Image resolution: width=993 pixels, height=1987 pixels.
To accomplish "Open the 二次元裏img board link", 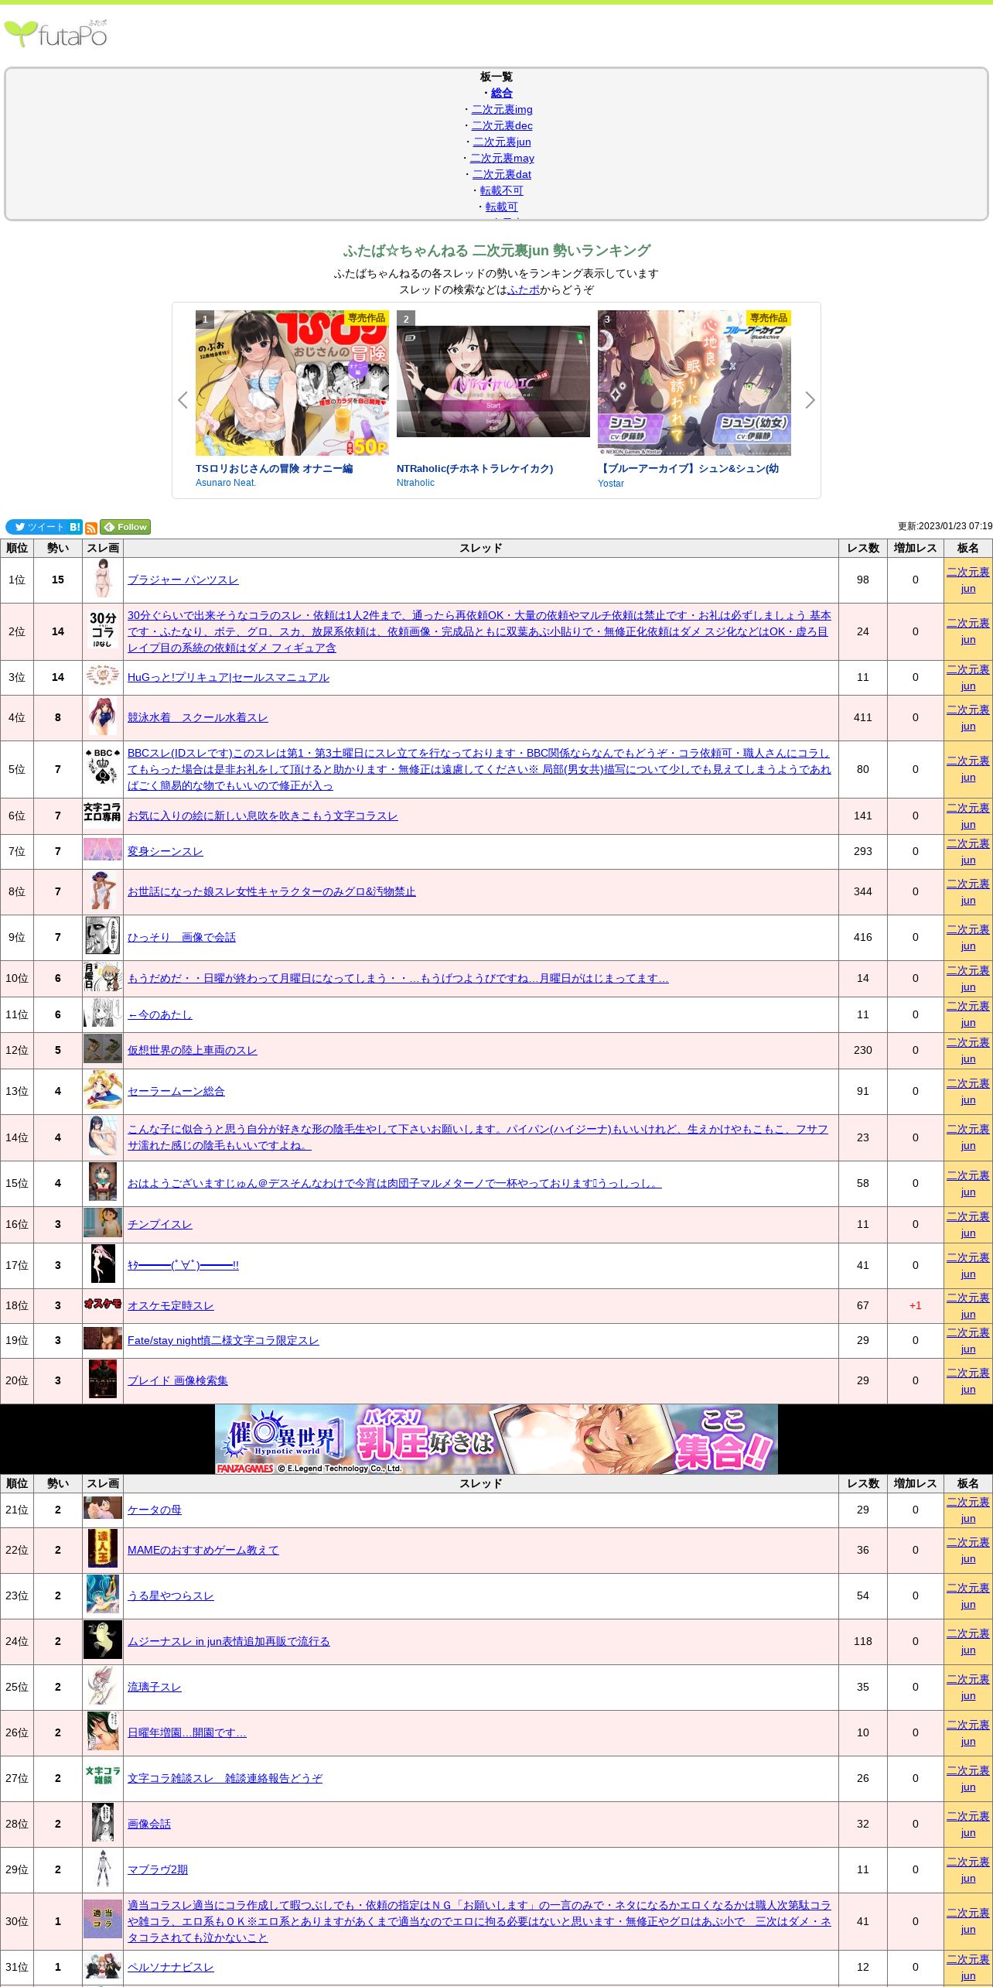I will point(502,109).
